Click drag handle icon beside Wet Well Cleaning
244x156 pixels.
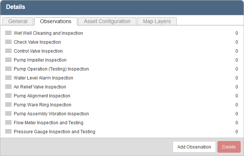8,33
